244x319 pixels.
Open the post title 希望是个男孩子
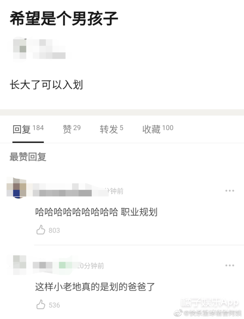pos(64,19)
